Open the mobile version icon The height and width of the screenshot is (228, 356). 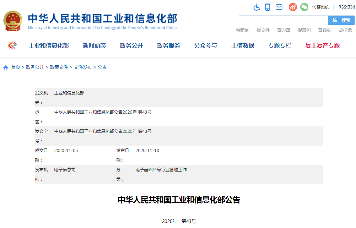267,7
